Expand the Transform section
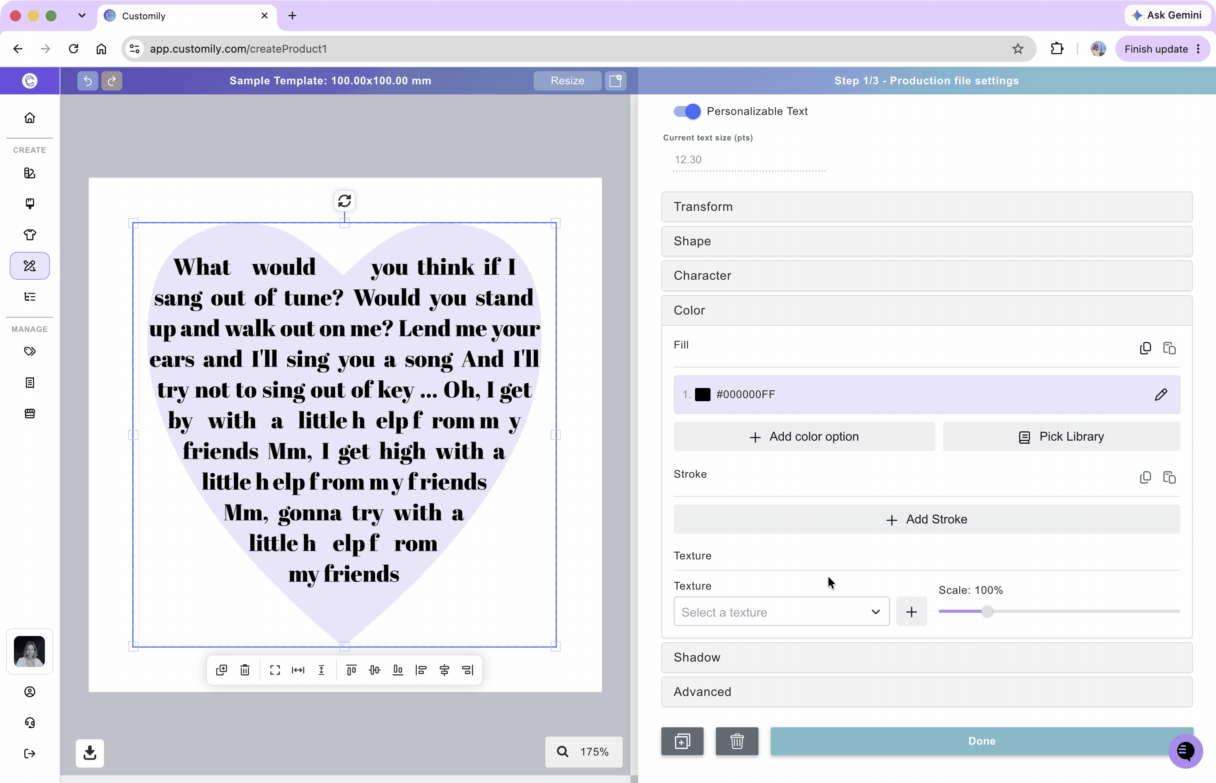1216x783 pixels. pyautogui.click(x=927, y=207)
